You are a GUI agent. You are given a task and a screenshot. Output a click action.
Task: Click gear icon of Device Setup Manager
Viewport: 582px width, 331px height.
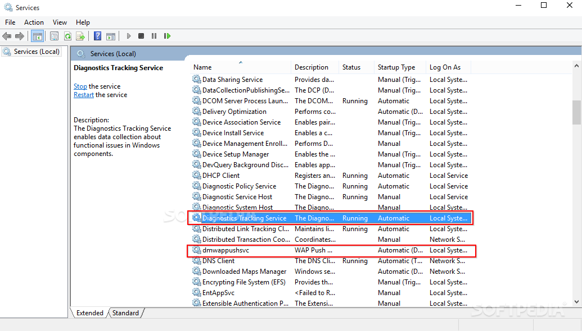(x=196, y=154)
